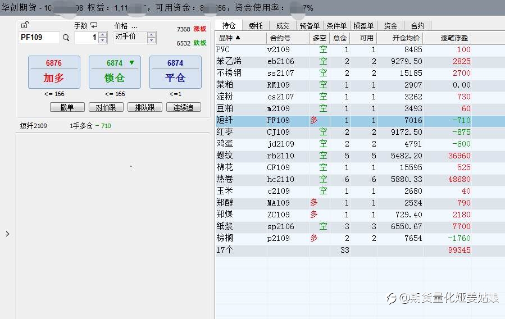This screenshot has height=319, width=505.
Task: Click the PF109 contract code input field
Action: [x=39, y=37]
